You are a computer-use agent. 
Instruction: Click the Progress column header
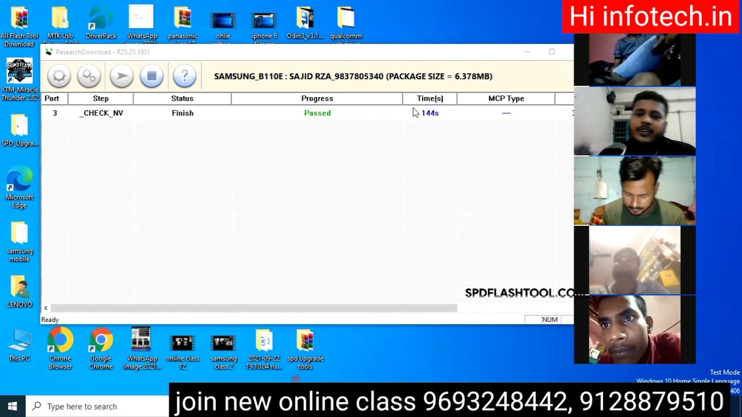click(x=317, y=98)
